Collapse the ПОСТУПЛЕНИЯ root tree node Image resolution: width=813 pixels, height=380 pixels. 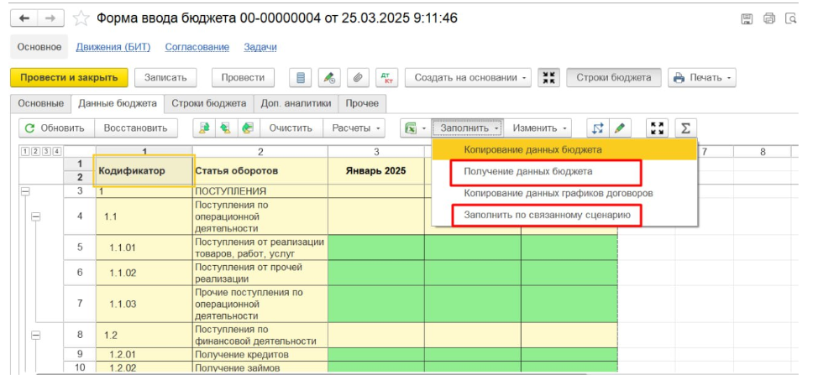tap(25, 192)
